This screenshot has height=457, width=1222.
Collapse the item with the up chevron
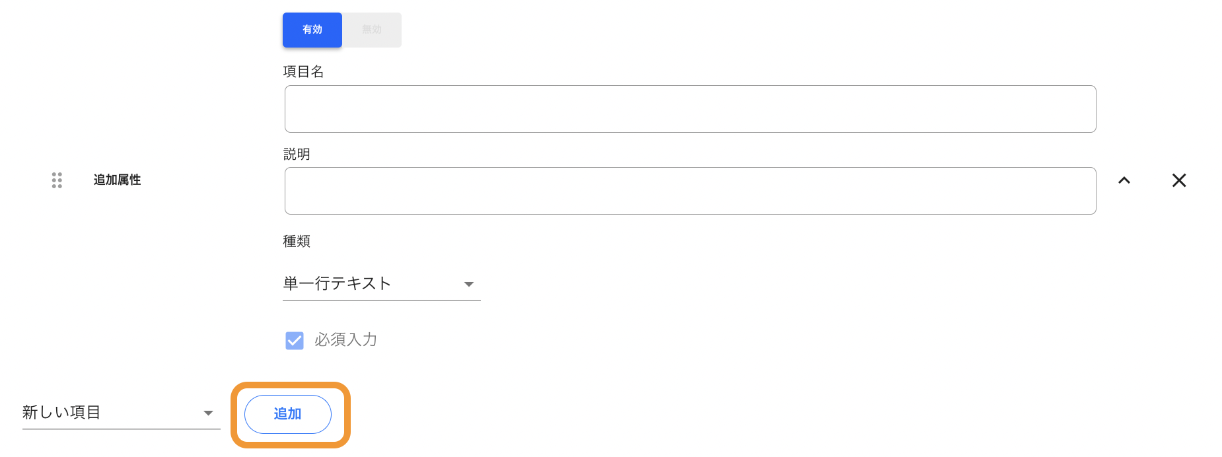tap(1124, 180)
